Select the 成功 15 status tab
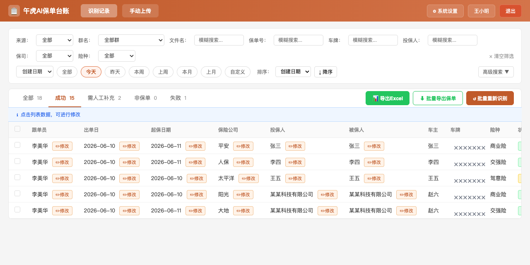The width and height of the screenshot is (530, 265). point(65,98)
